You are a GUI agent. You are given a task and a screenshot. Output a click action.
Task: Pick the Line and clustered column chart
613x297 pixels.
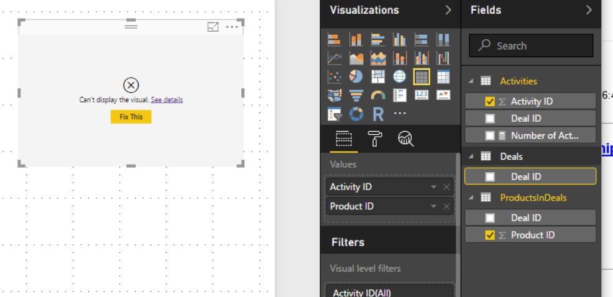click(422, 58)
